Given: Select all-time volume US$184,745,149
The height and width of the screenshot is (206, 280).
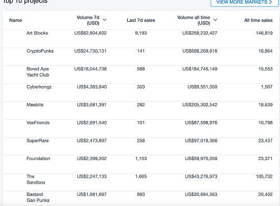Looking at the screenshot, I should 200,69.
